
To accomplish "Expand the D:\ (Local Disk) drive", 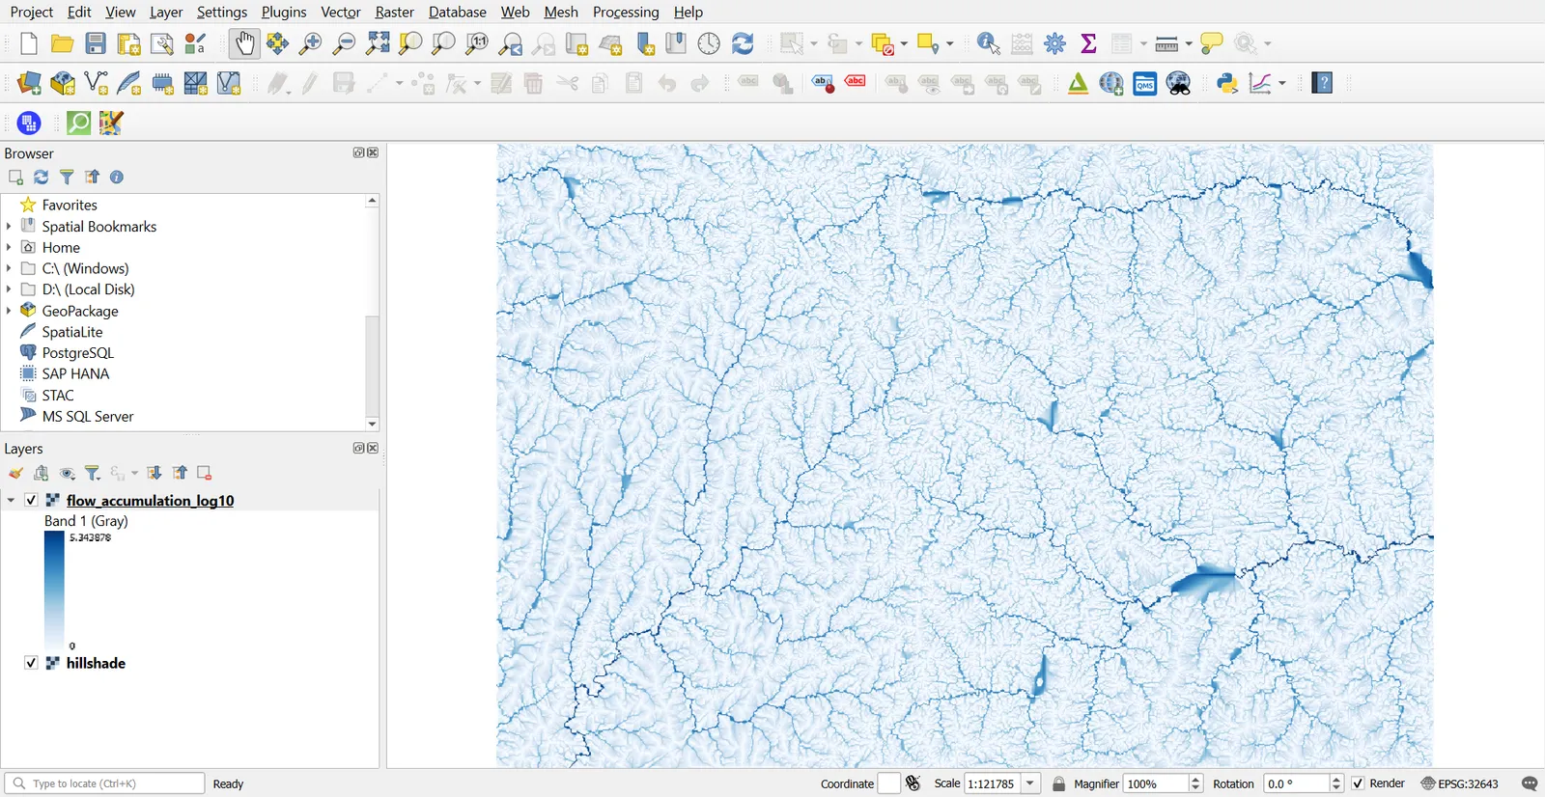I will 9,289.
